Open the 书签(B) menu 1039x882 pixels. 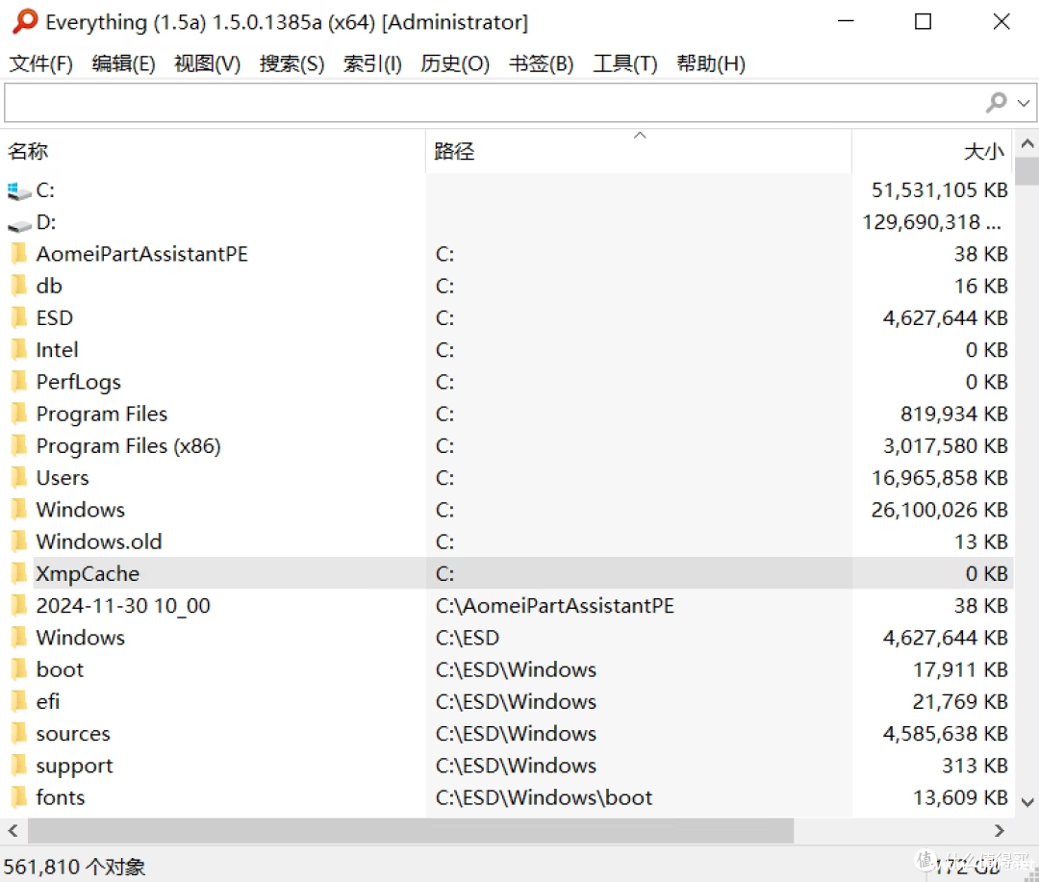(x=541, y=64)
